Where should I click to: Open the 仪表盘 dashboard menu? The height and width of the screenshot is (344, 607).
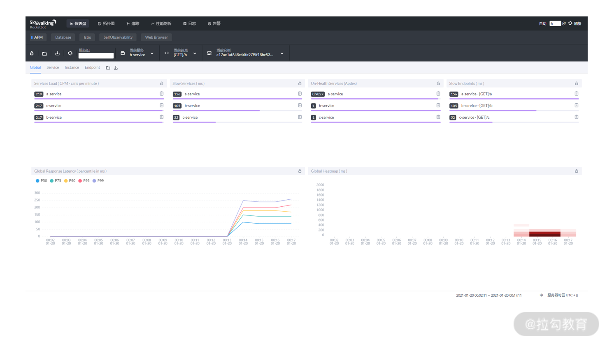click(78, 23)
